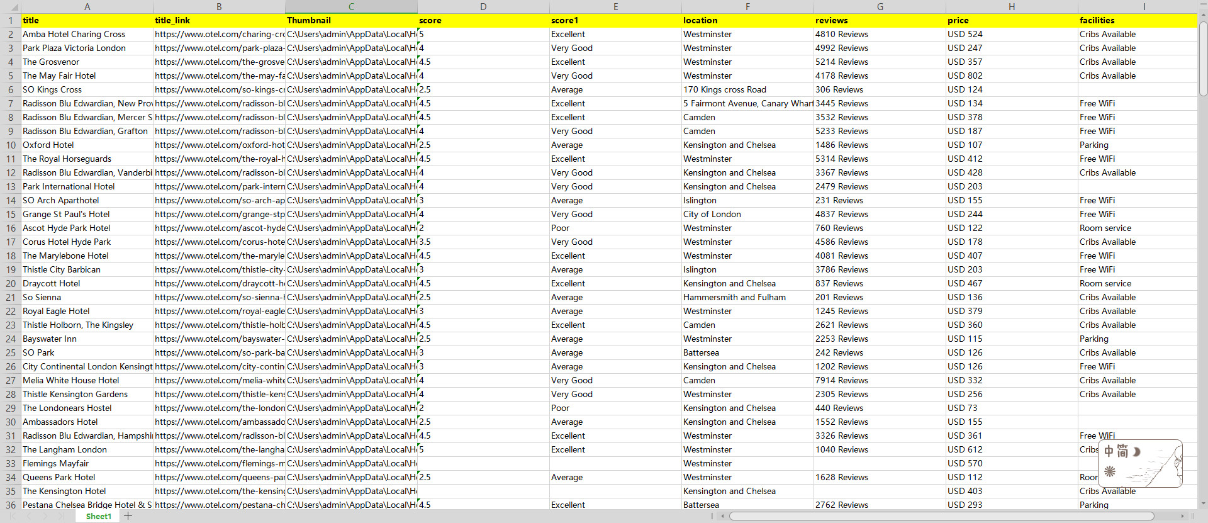Screen dimensions: 1208x523
Task: Toggle the 简 simplified/traditional character mode
Action: (x=1122, y=451)
